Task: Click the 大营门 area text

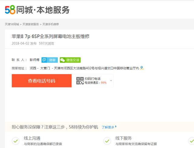Action: [x=45, y=68]
